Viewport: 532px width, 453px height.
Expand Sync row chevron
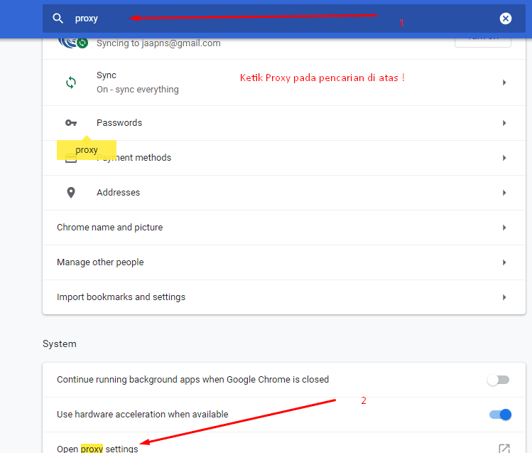[x=504, y=82]
